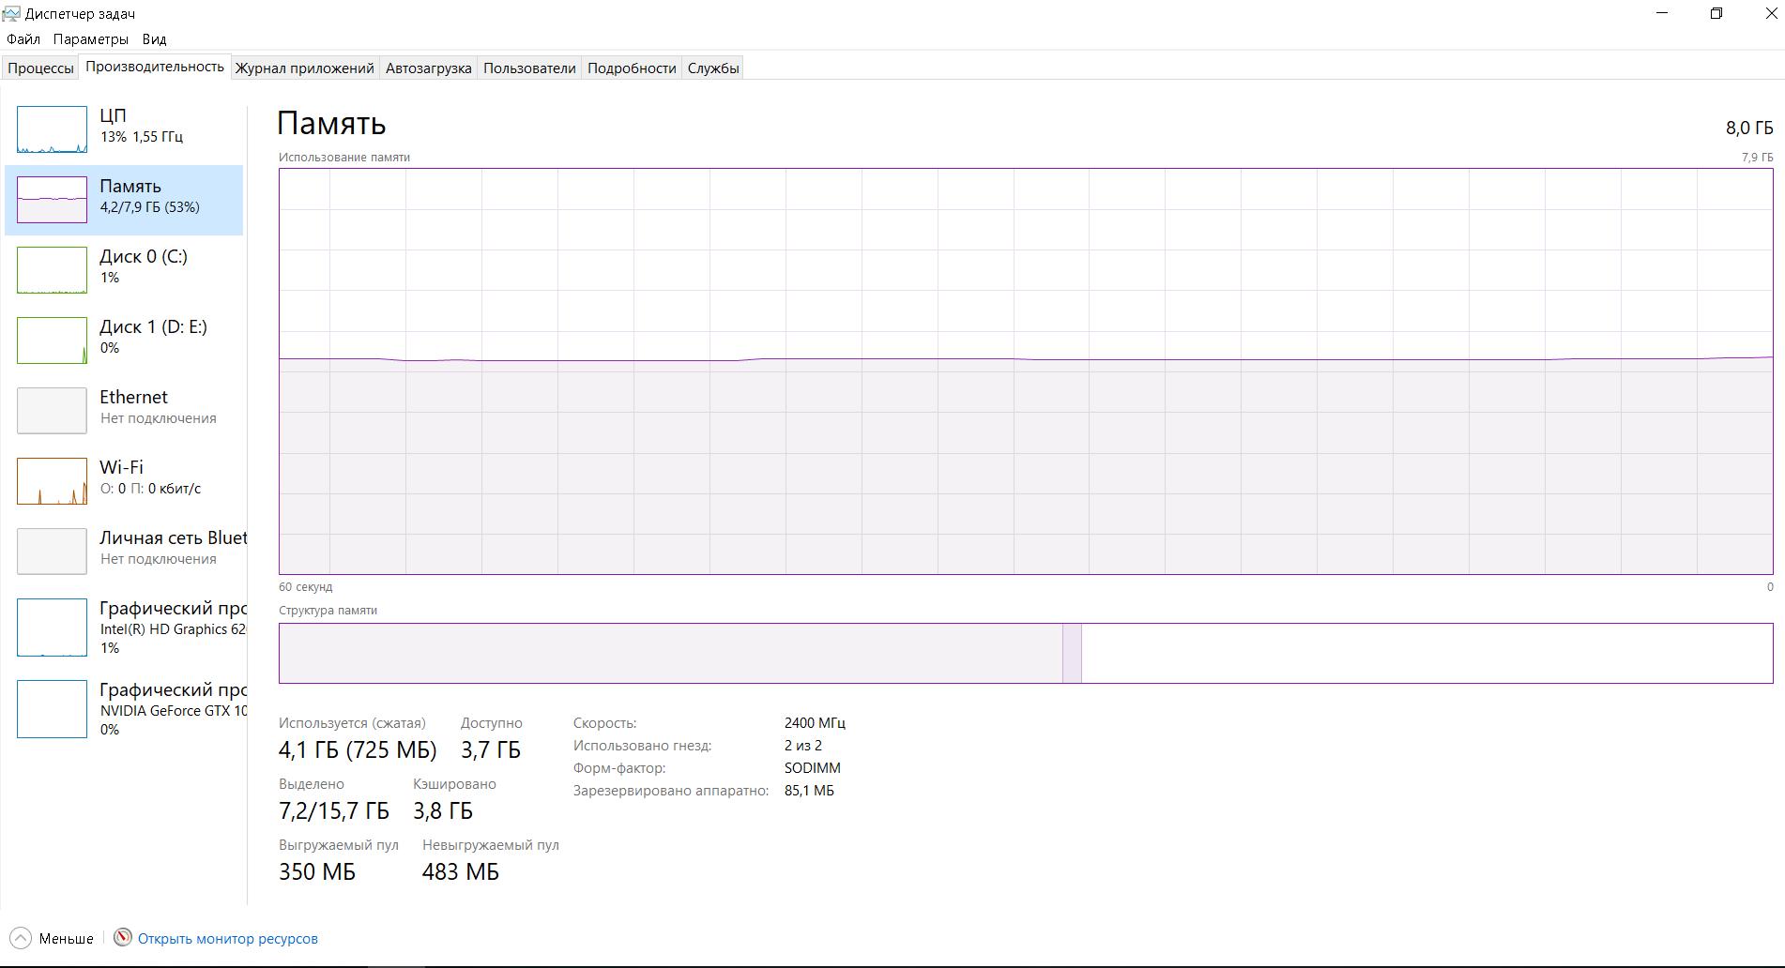The height and width of the screenshot is (968, 1785).
Task: Go to the Службы tab
Action: click(x=712, y=68)
